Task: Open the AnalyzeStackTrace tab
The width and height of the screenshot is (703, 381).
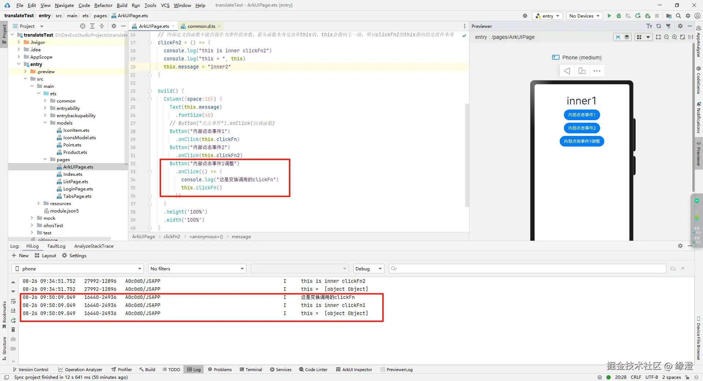Action: 94,246
